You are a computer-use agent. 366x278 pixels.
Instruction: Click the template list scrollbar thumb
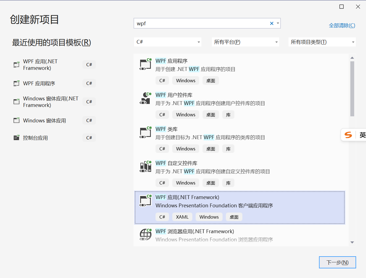[x=352, y=89]
